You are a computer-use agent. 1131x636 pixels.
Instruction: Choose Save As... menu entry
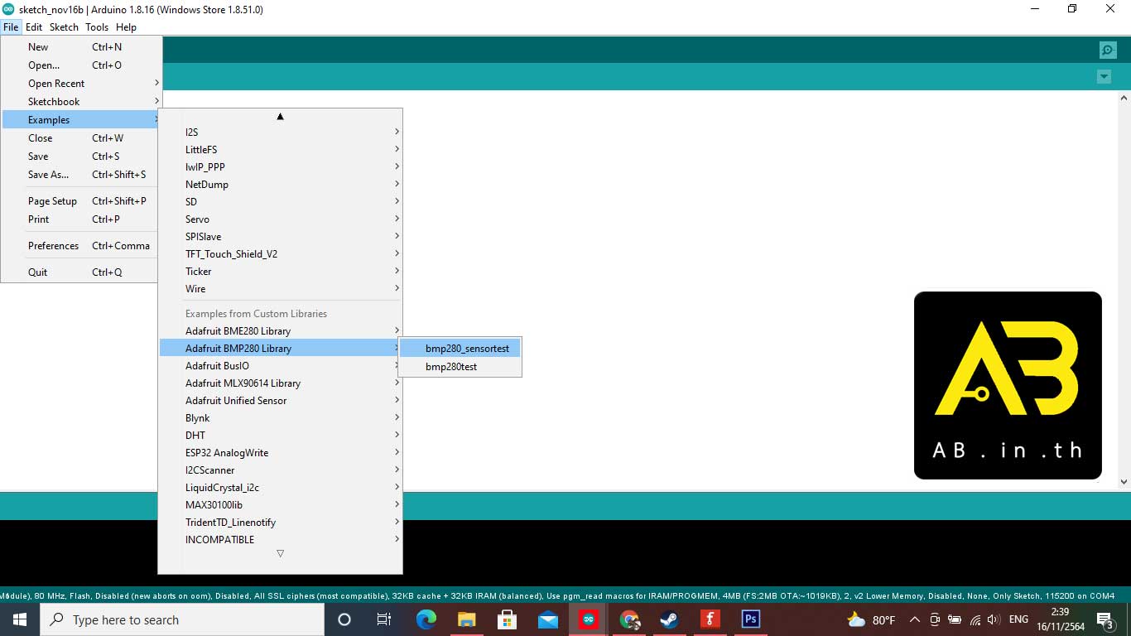(81, 175)
